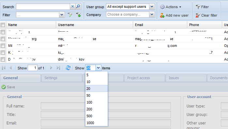Refresh the user list

(x=68, y=68)
